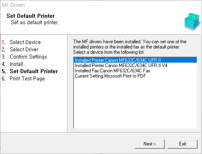Viewport: 202px width, 154px height.
Task: Click step 3 Confirm Settings
Action: click(24, 57)
